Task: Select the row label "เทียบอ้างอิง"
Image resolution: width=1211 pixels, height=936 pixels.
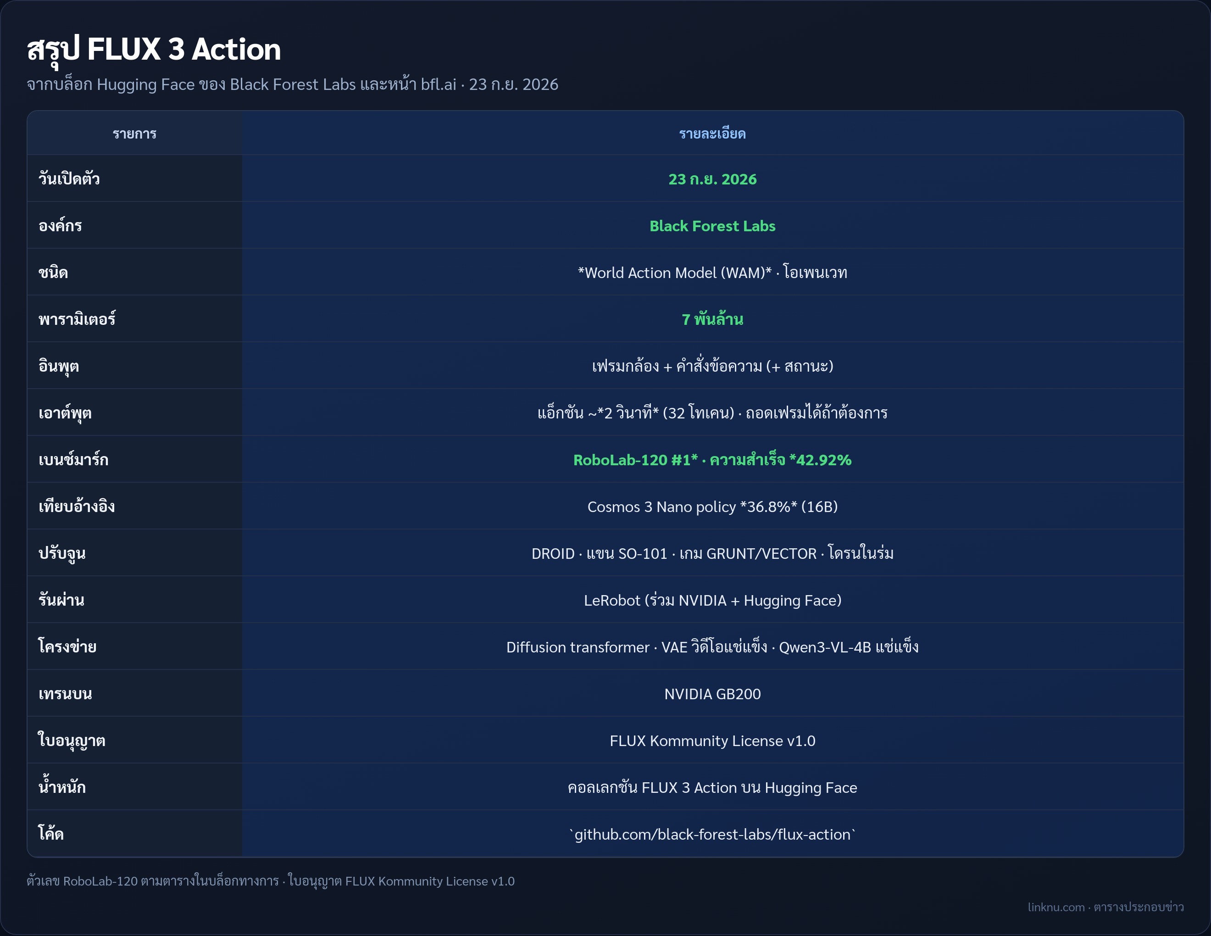Action: click(x=77, y=506)
